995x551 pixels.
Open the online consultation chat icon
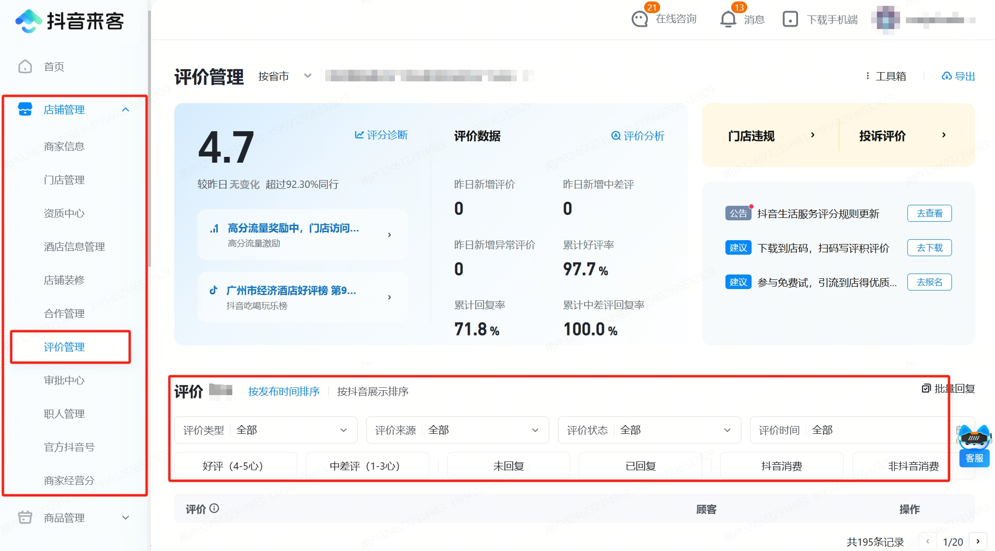[x=640, y=19]
